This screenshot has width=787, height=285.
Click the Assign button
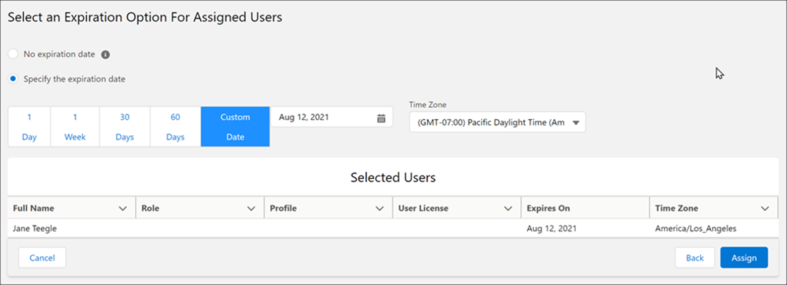pos(744,258)
